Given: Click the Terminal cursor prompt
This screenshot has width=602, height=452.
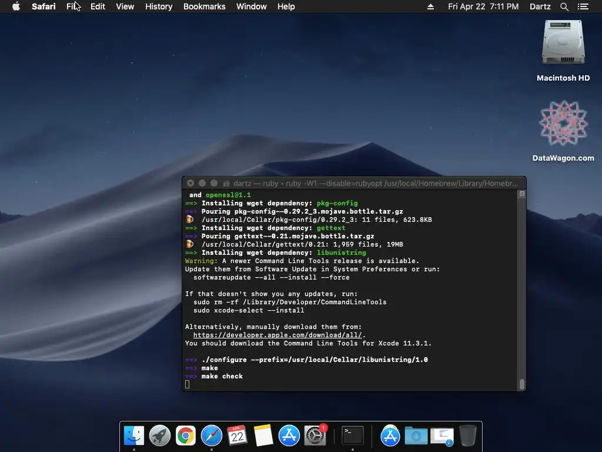Looking at the screenshot, I should tap(188, 384).
